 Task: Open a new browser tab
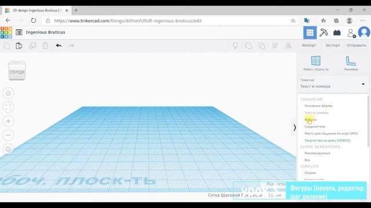(x=76, y=10)
